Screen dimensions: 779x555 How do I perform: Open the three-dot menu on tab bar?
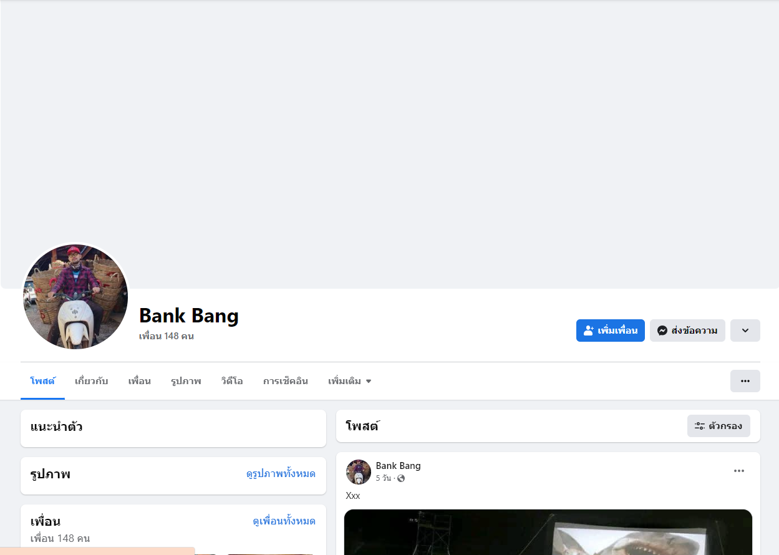pos(745,381)
